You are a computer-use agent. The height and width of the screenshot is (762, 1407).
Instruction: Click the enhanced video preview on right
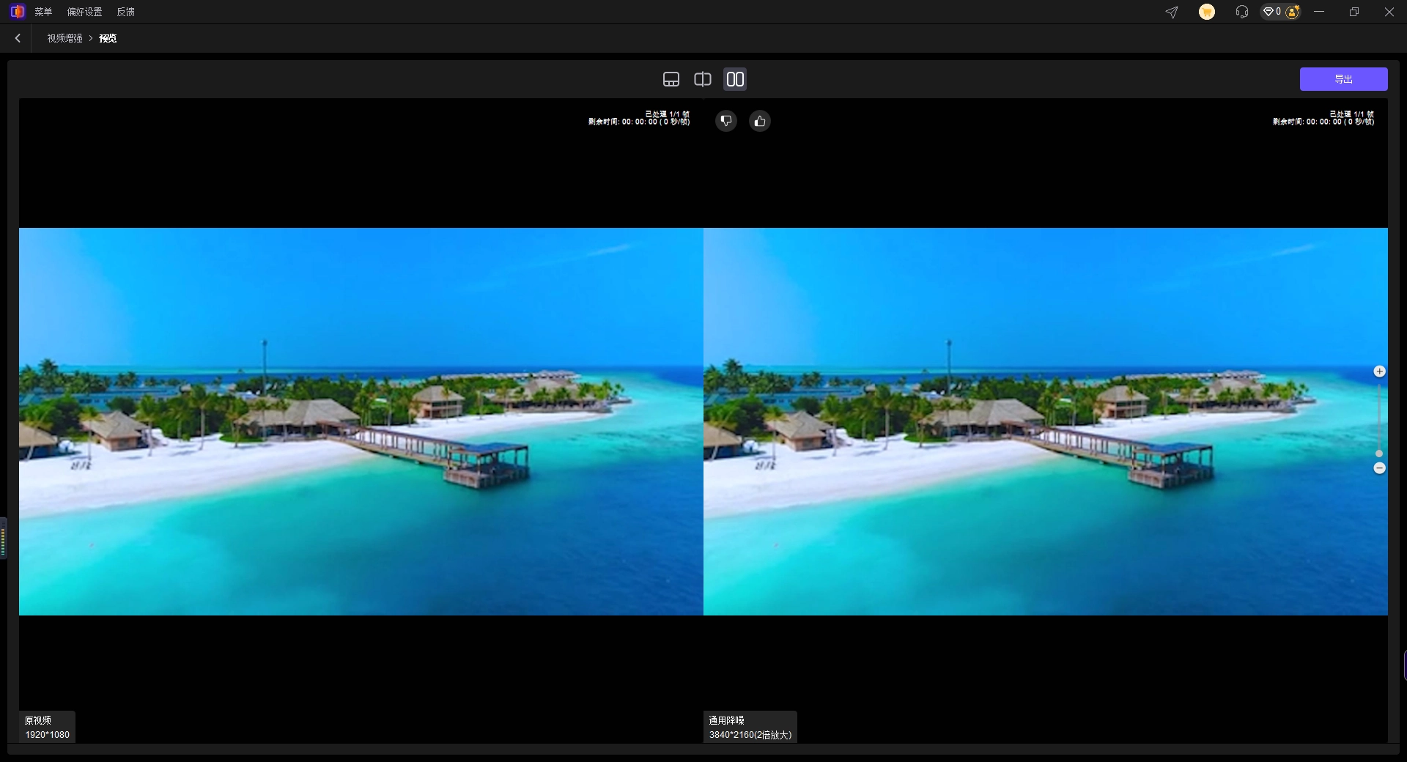[1045, 421]
